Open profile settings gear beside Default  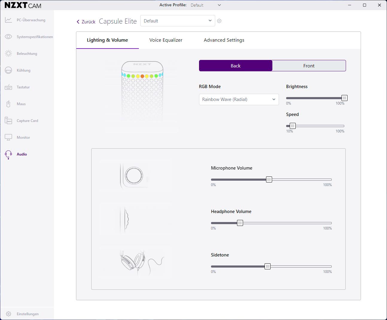(219, 21)
